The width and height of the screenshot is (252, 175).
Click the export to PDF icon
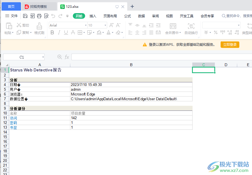click(32, 16)
